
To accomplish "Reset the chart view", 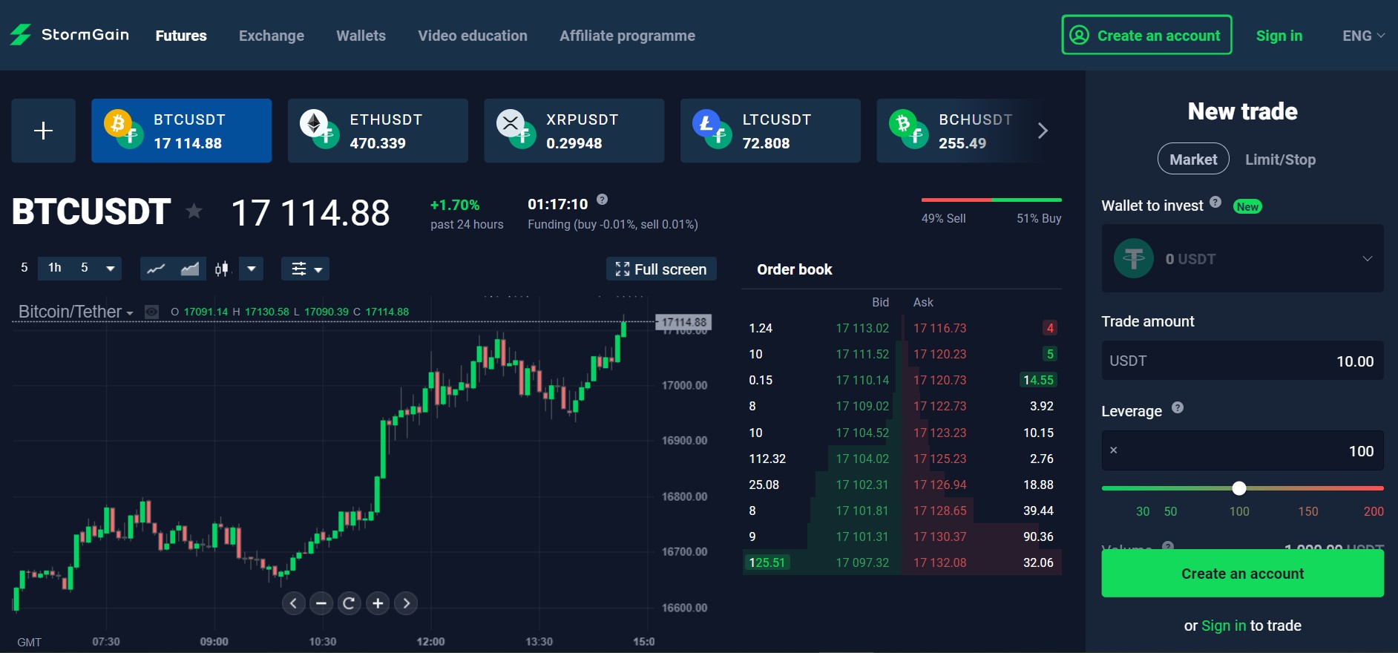I will 349,603.
